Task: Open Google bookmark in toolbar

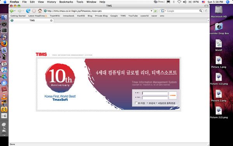Action: (x=114, y=16)
